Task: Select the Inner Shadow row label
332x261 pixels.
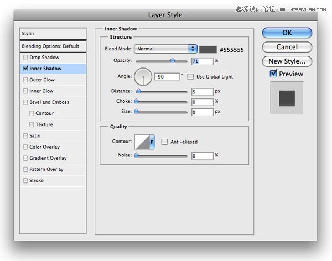Action: [x=45, y=69]
